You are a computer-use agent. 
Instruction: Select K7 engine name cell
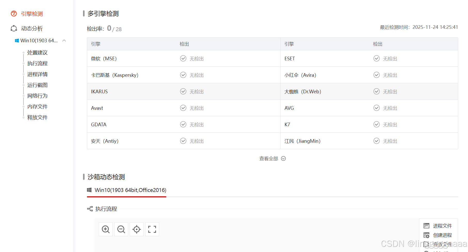coord(287,125)
